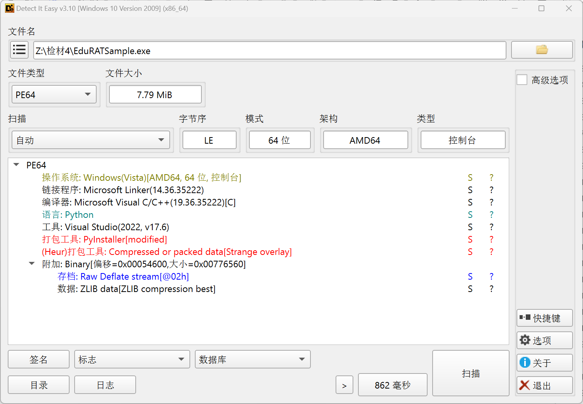
Task: Select the 操作系统: Windows(Vista) row
Action: [141, 177]
